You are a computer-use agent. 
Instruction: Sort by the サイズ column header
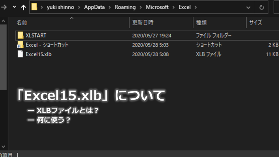(x=255, y=23)
